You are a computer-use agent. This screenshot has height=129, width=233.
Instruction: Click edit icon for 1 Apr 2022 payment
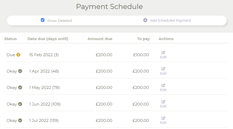(x=163, y=69)
